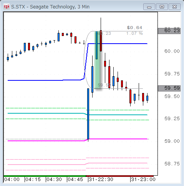The height and width of the screenshot is (186, 184).
Task: Click the 59.75 price axis label
Action: tap(172, 74)
